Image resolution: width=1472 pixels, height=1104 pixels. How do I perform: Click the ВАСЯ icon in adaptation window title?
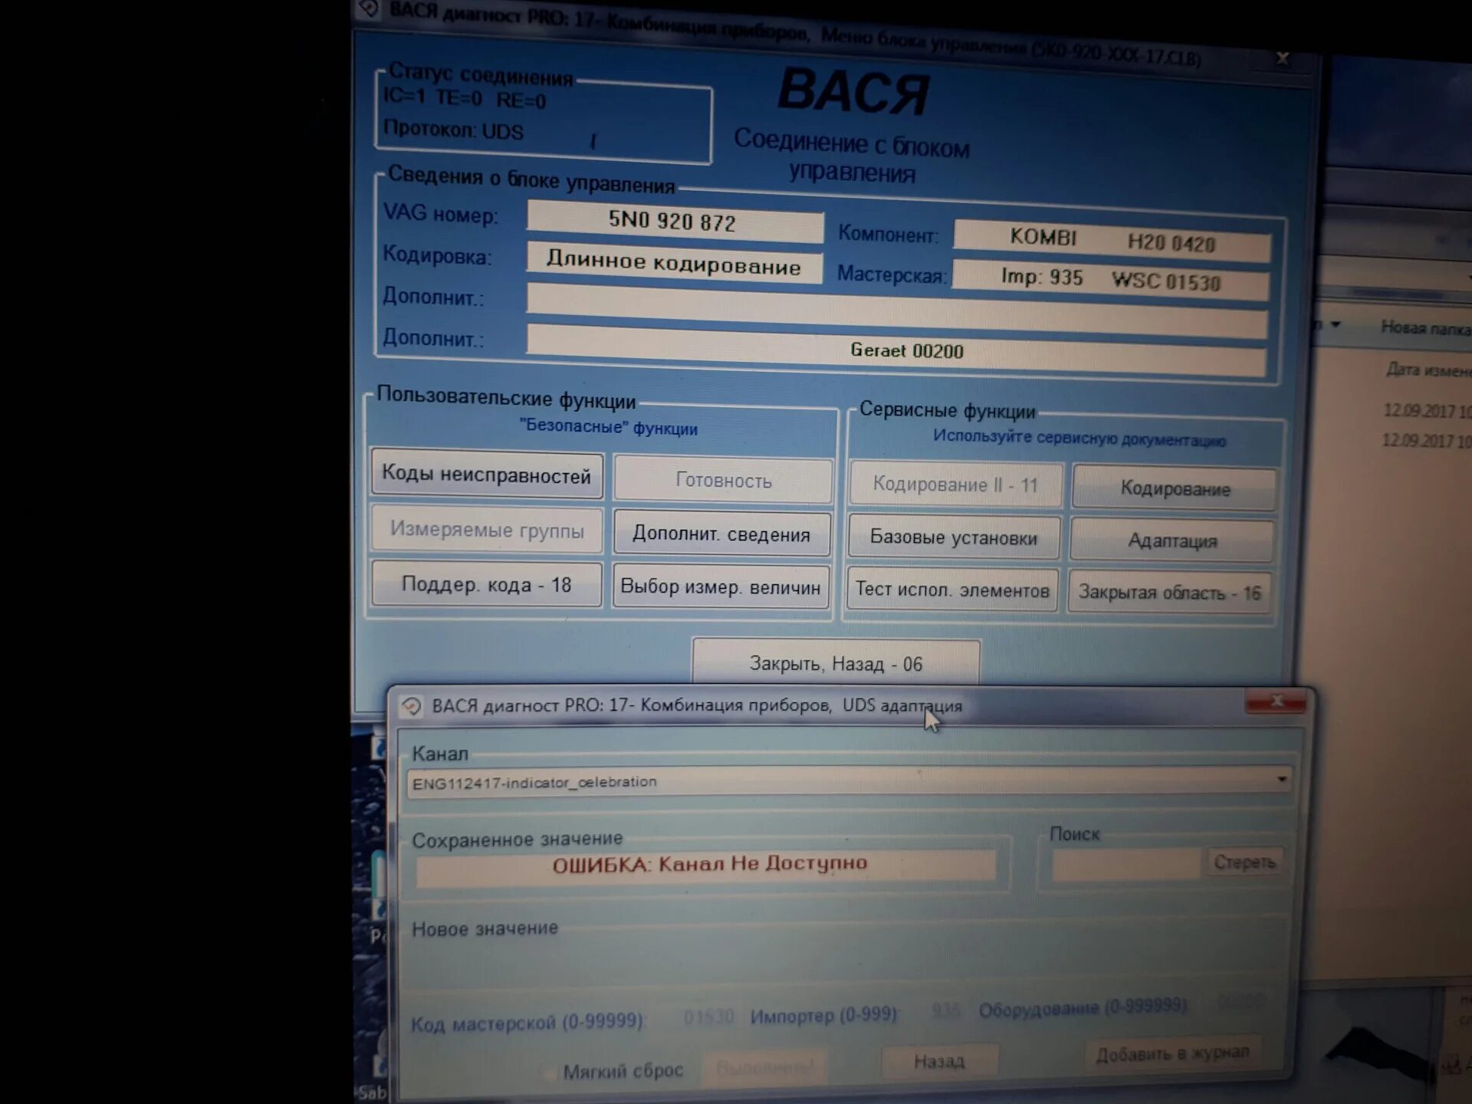(412, 706)
